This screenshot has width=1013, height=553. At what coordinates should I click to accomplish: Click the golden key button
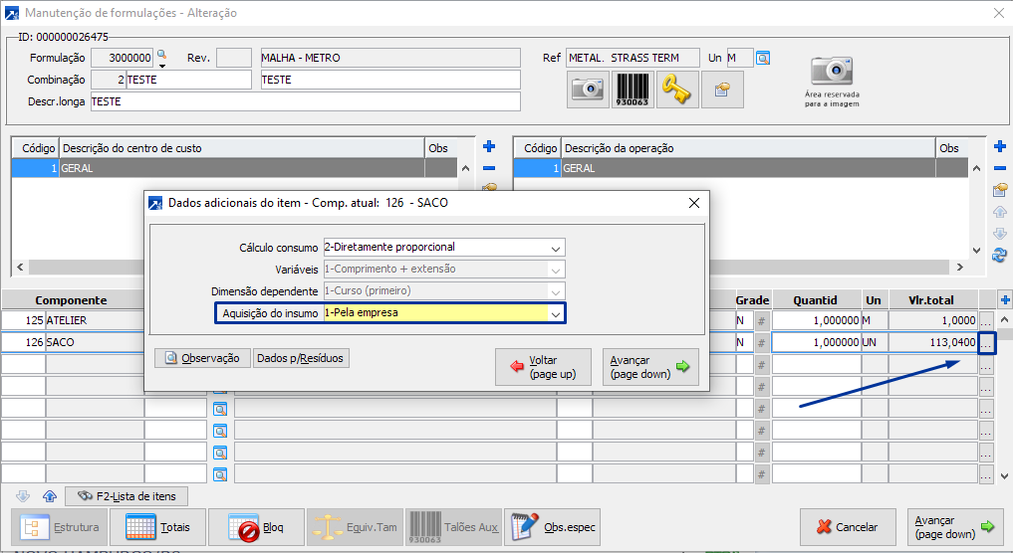click(x=677, y=90)
